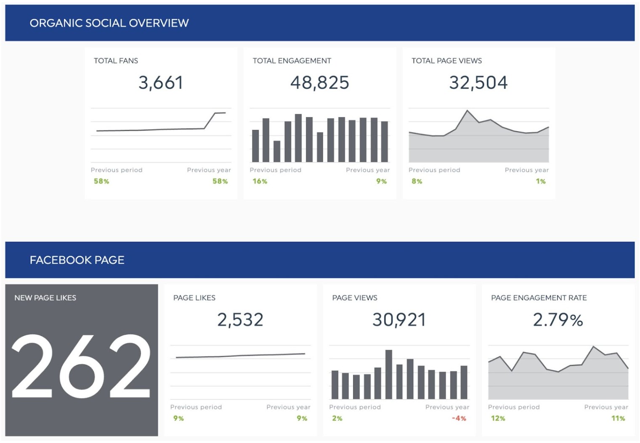Select the New Page Likes widget title
640x443 pixels.
coord(45,298)
